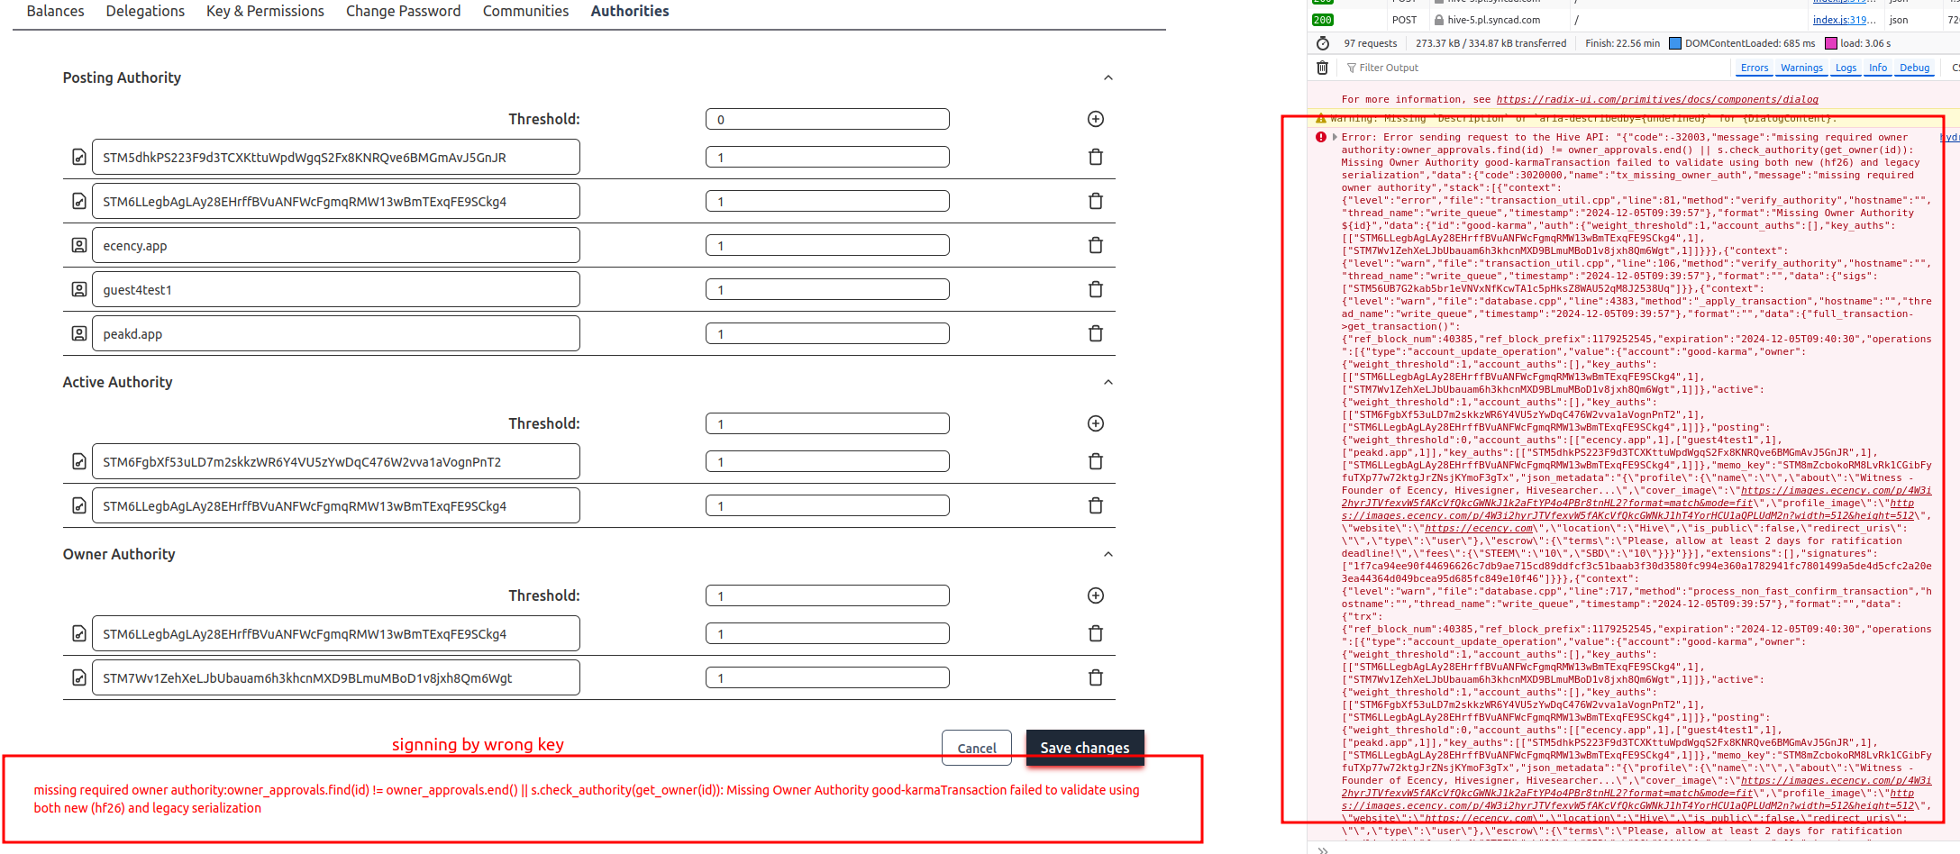Viewport: 1960px width, 854px height.
Task: Remove peakd.app from posting authority
Action: pyautogui.click(x=1095, y=333)
